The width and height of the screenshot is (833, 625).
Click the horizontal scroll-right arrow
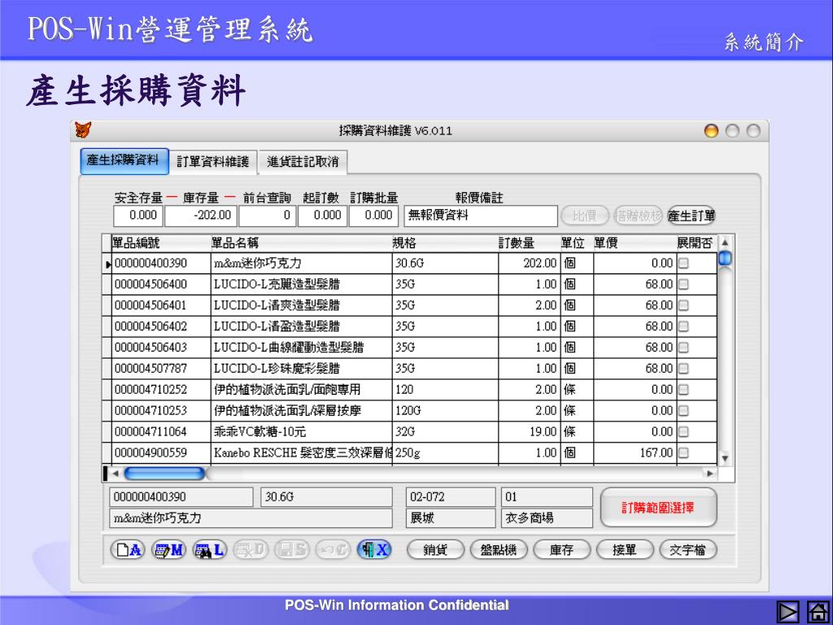coord(709,473)
